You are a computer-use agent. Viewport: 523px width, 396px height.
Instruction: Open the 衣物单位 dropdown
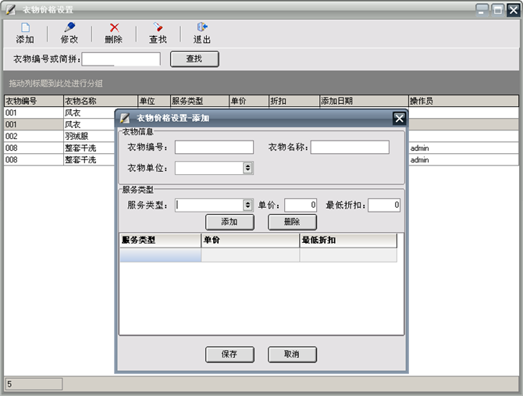(x=247, y=168)
